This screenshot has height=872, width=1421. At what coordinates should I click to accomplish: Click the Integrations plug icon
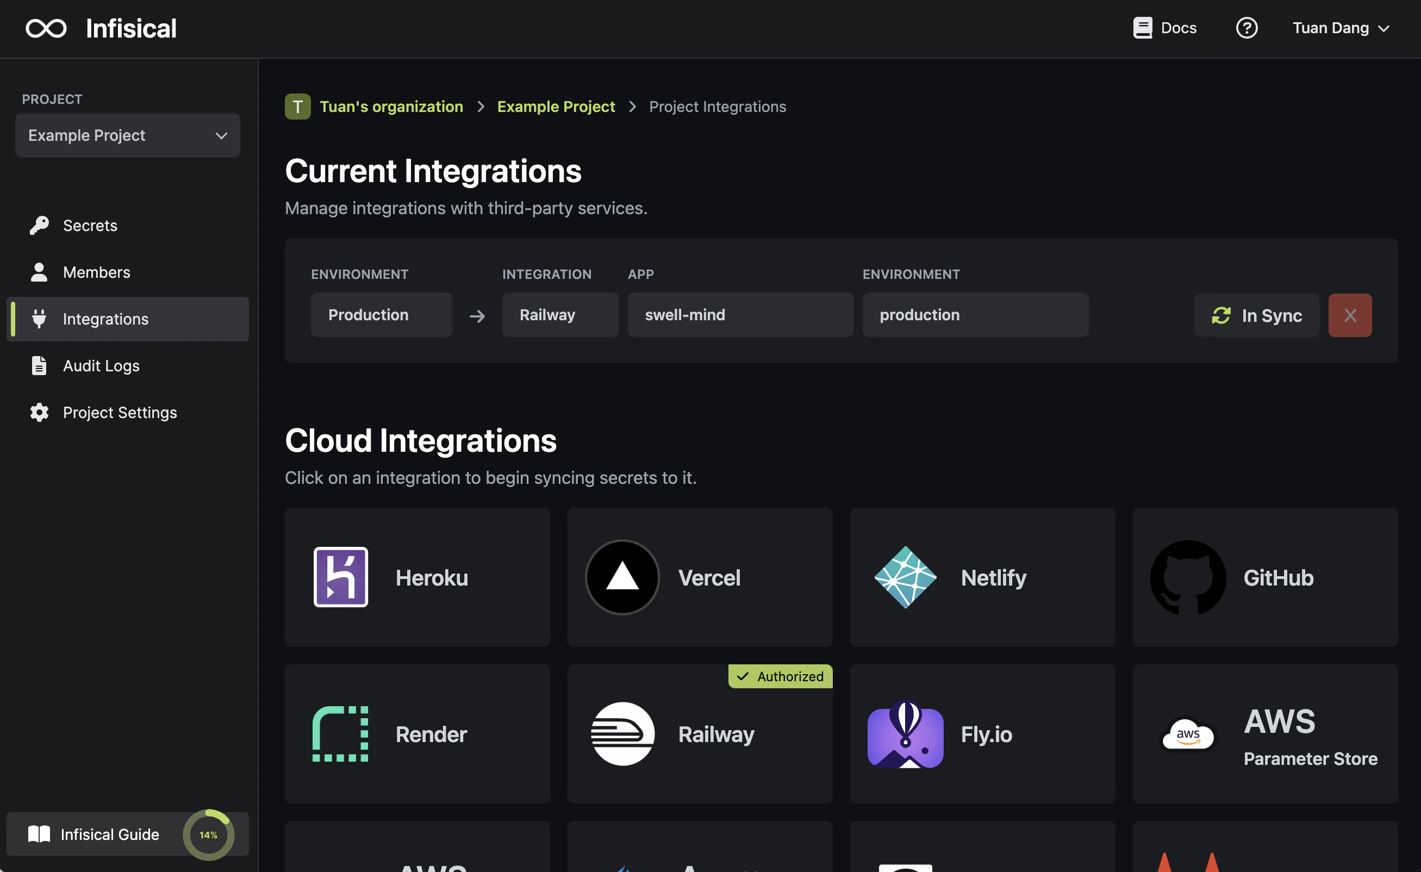pyautogui.click(x=39, y=319)
